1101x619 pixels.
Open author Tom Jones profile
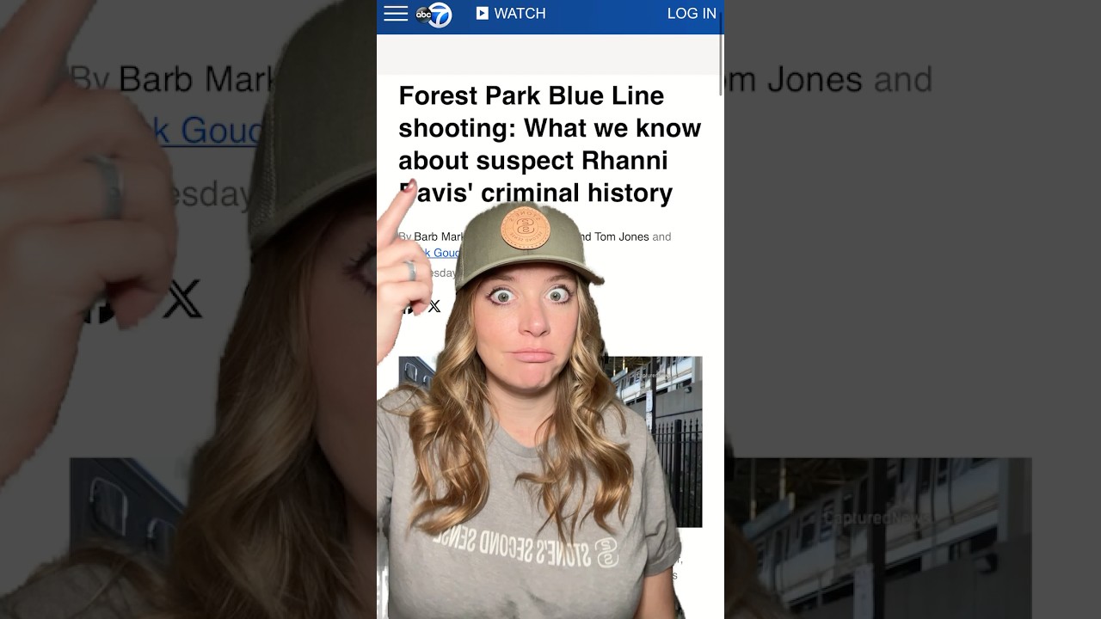point(621,236)
